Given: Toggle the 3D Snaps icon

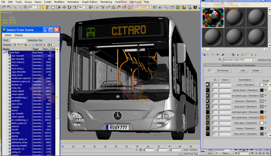Looking at the screenshot, I should pyautogui.click(x=108, y=8).
